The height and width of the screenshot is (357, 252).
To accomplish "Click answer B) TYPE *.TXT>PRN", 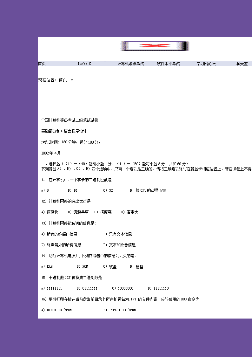I will tap(120, 310).
